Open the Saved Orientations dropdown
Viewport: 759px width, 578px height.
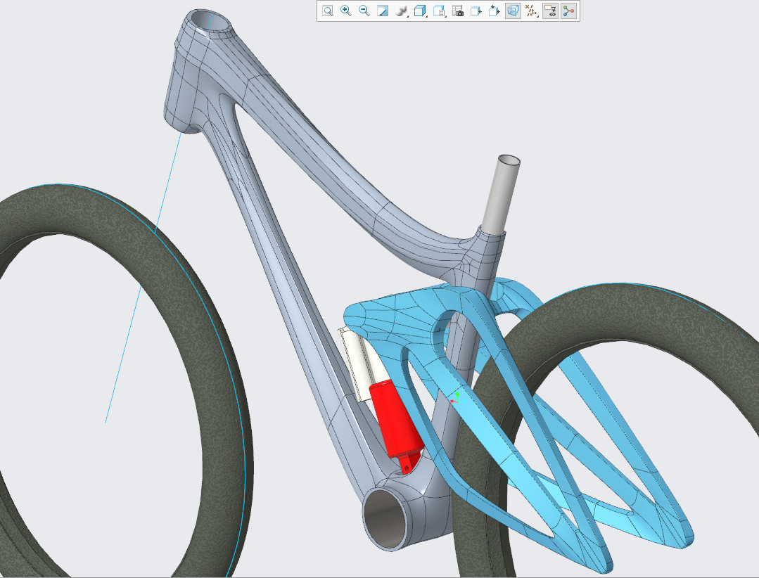tap(440, 11)
